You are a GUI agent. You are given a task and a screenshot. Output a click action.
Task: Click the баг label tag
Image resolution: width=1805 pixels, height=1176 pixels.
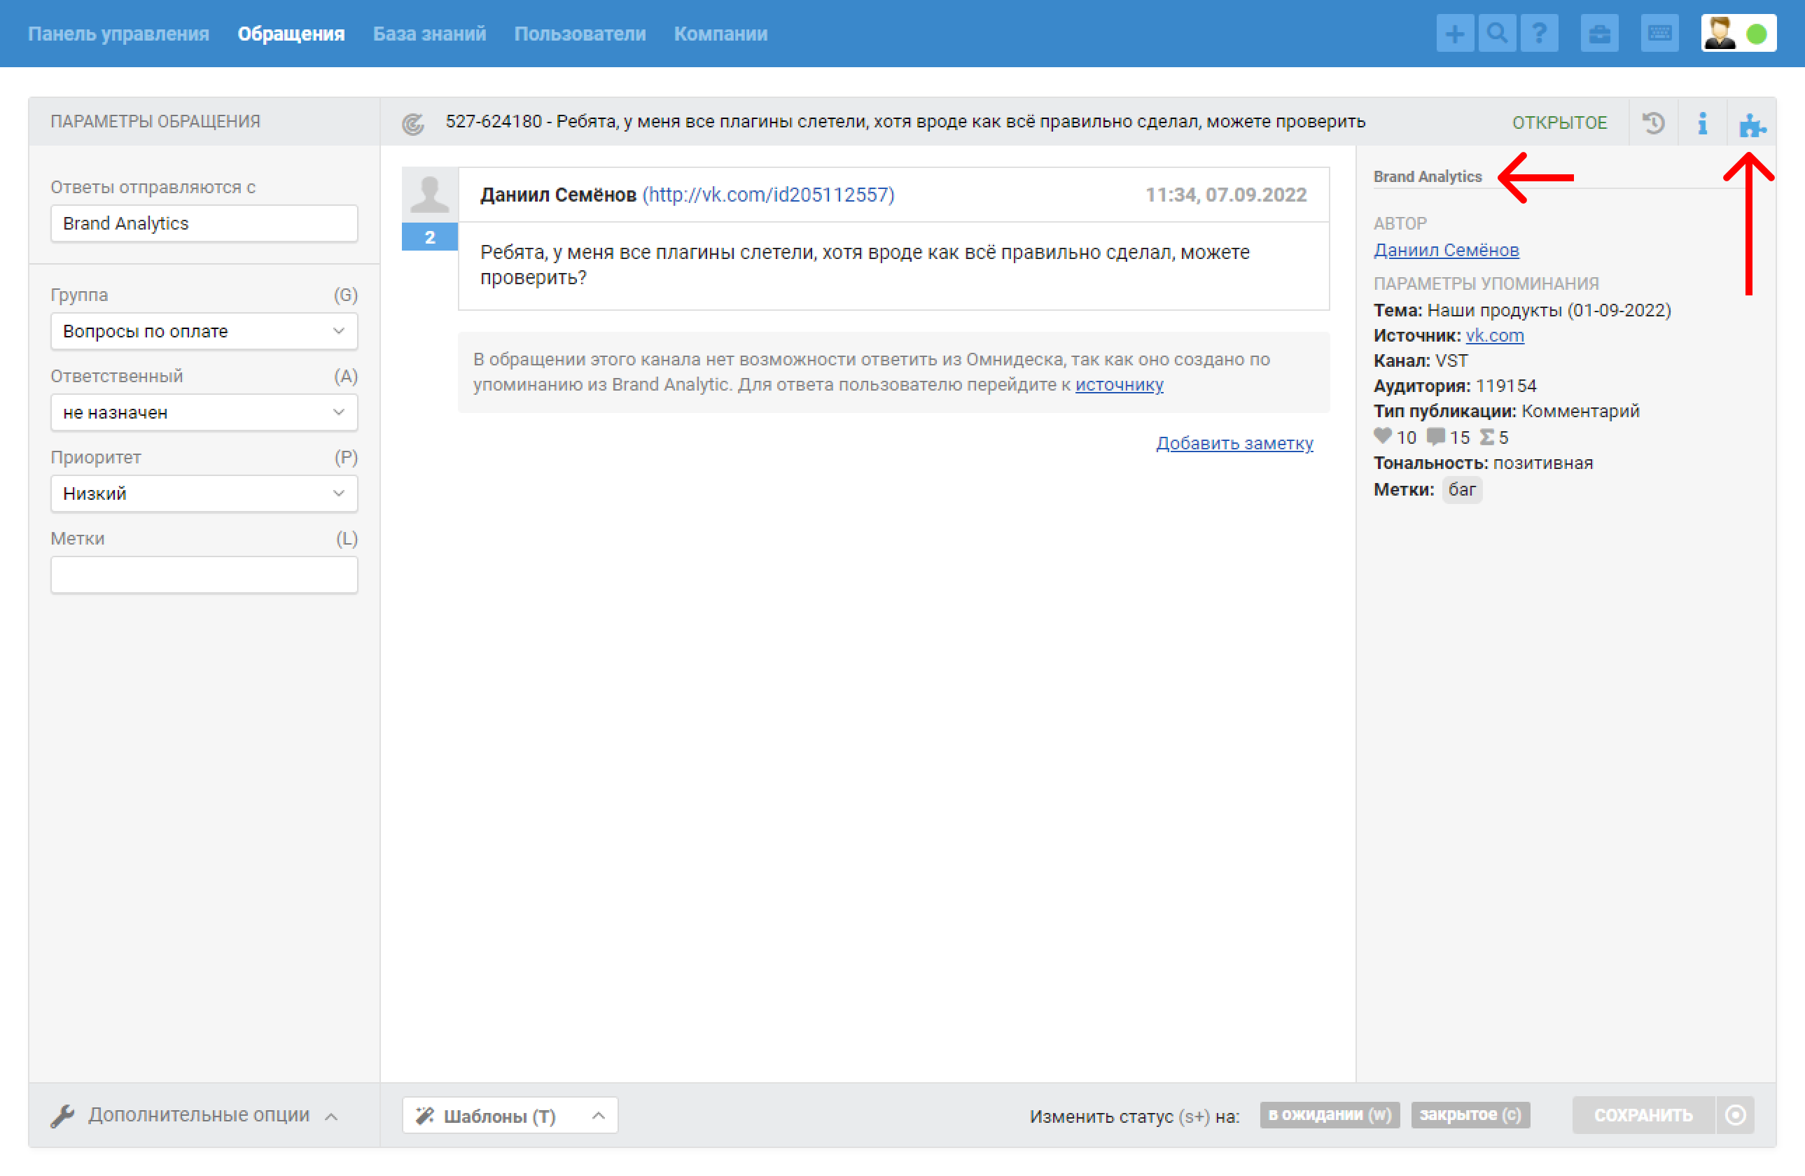point(1461,490)
